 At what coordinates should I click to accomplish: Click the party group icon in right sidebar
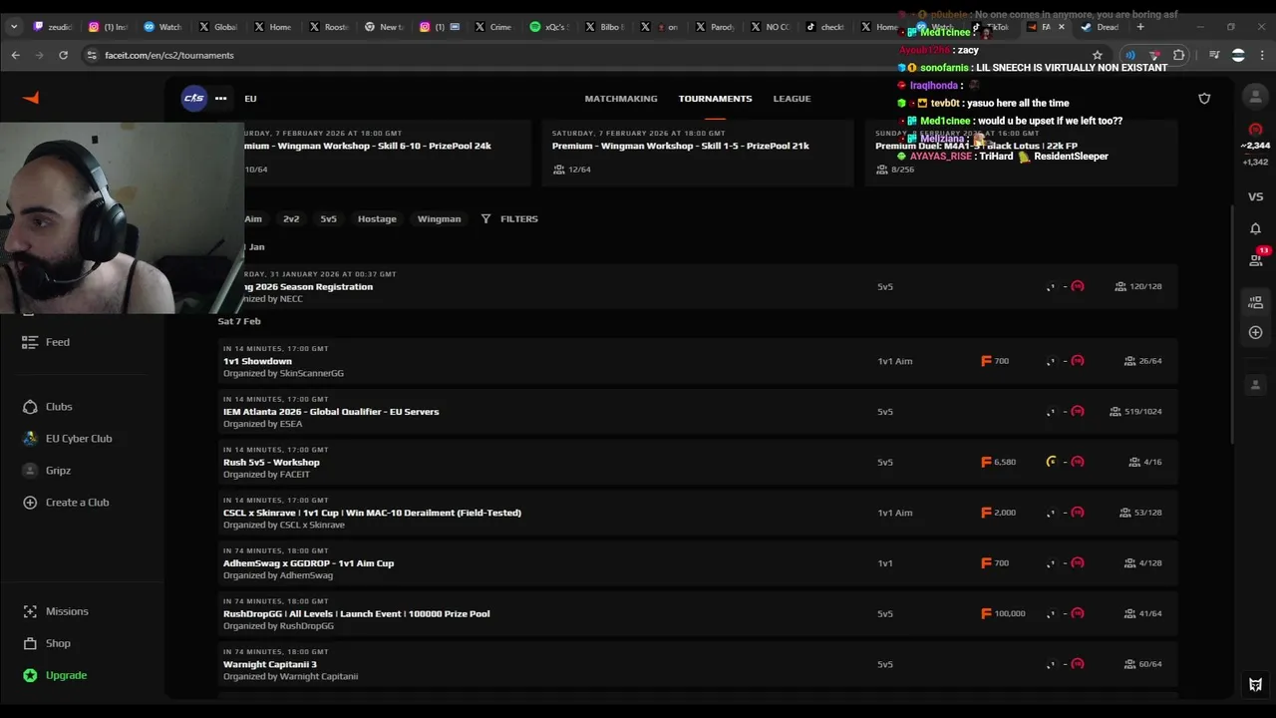click(x=1255, y=302)
